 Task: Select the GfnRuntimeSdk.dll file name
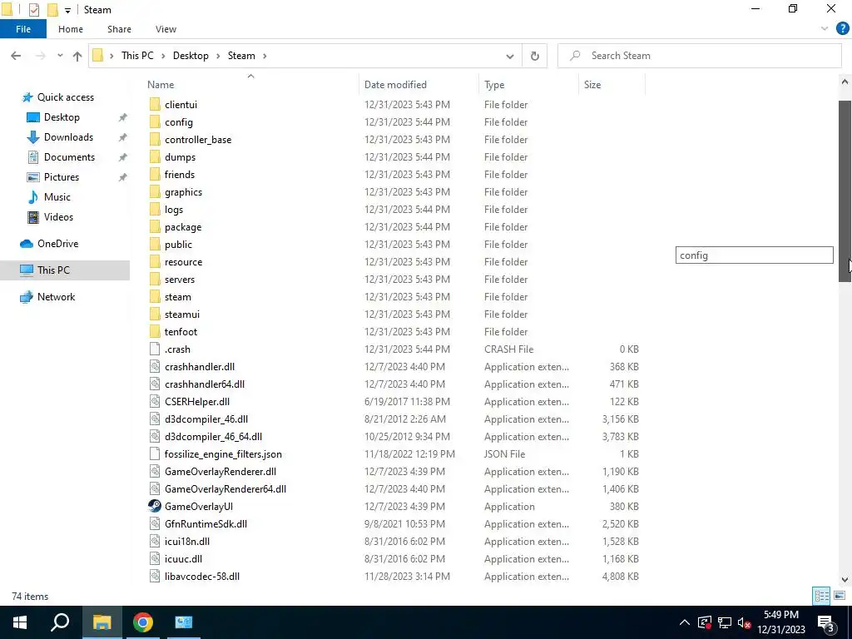click(206, 524)
